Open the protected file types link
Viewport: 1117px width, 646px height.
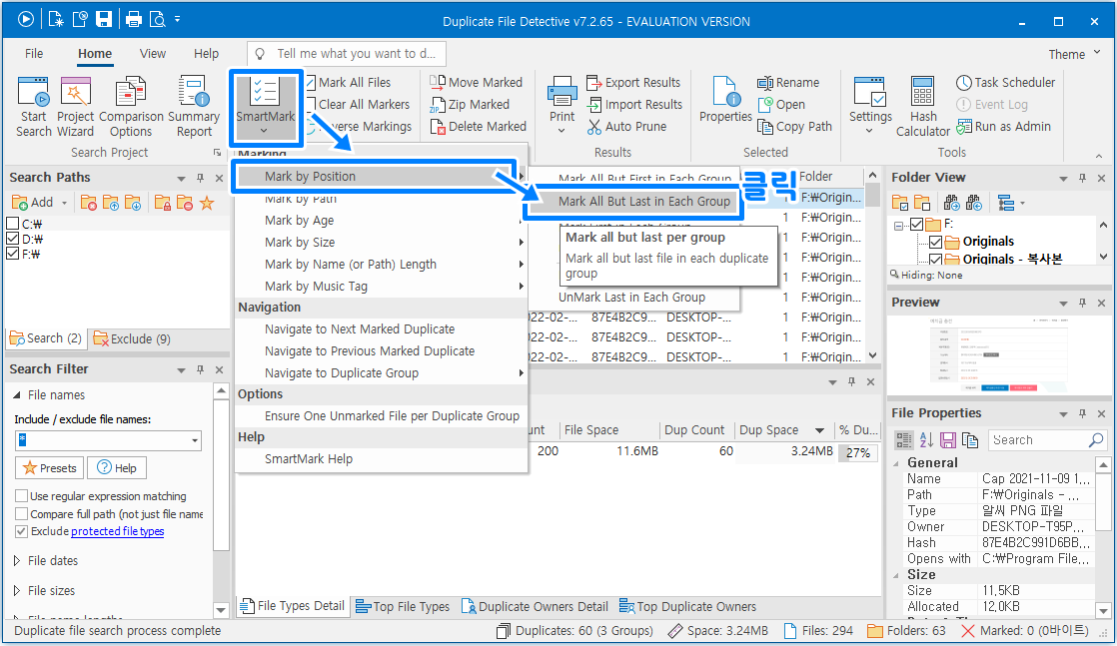click(x=118, y=531)
